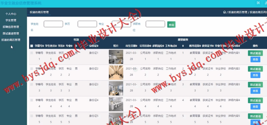Sort table by 工作地点 column
The image size is (267, 125).
[171, 46]
